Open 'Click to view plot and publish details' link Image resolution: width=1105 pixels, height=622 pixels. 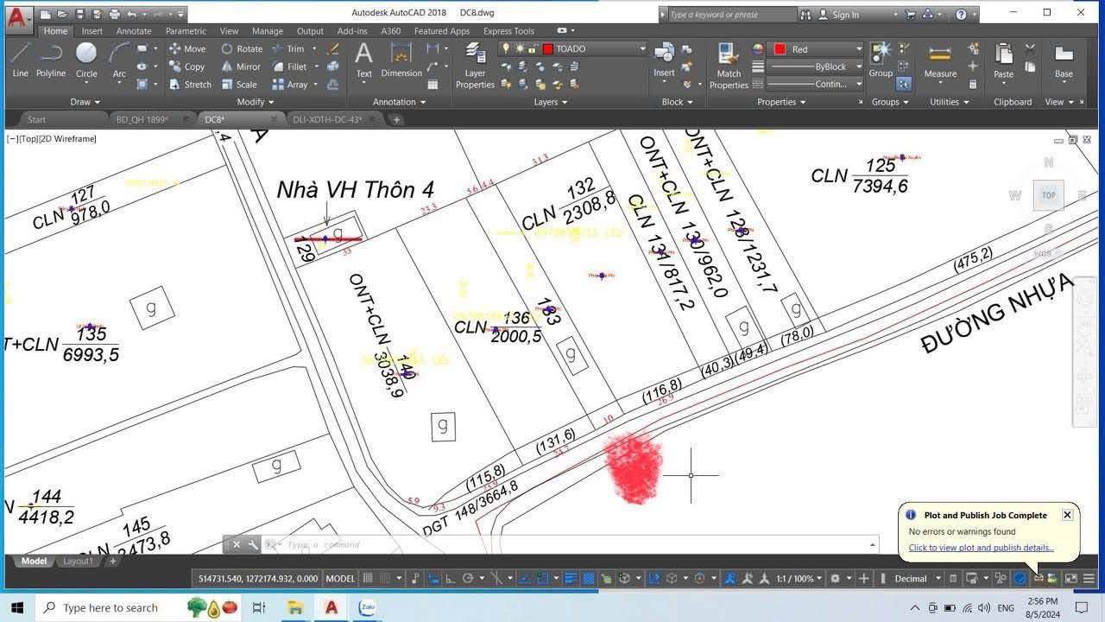[x=980, y=547]
